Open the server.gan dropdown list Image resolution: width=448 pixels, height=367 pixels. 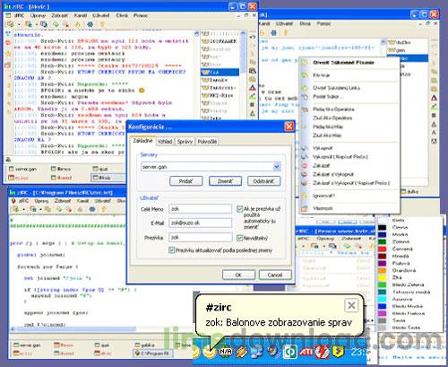coord(277,167)
